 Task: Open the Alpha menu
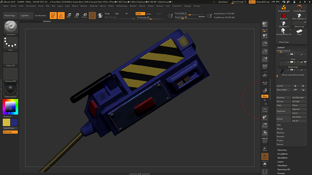click(6, 6)
